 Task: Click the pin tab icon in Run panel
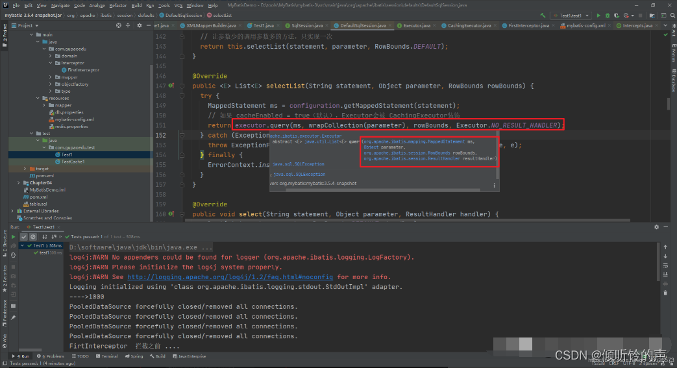click(x=14, y=317)
